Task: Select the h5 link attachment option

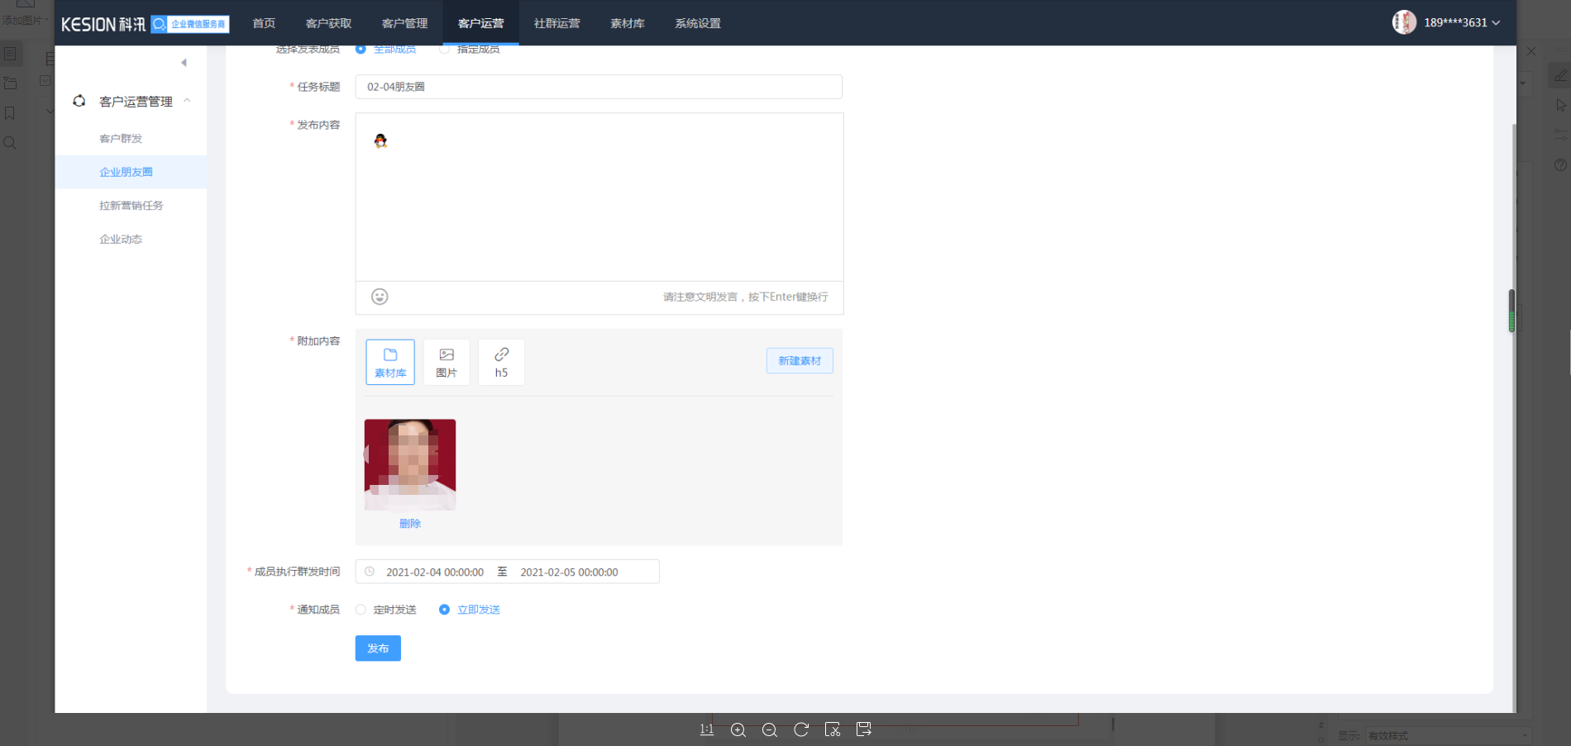Action: (501, 362)
